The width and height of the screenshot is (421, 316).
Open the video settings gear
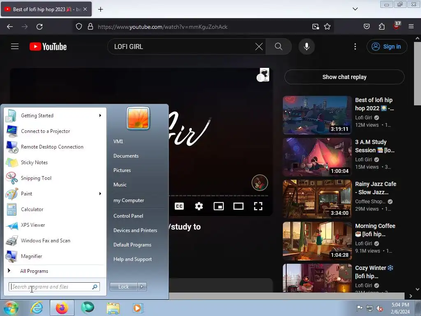tap(199, 207)
